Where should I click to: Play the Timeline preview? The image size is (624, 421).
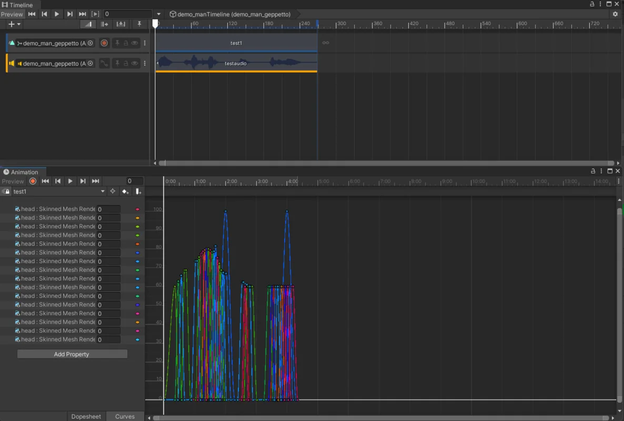coord(57,14)
